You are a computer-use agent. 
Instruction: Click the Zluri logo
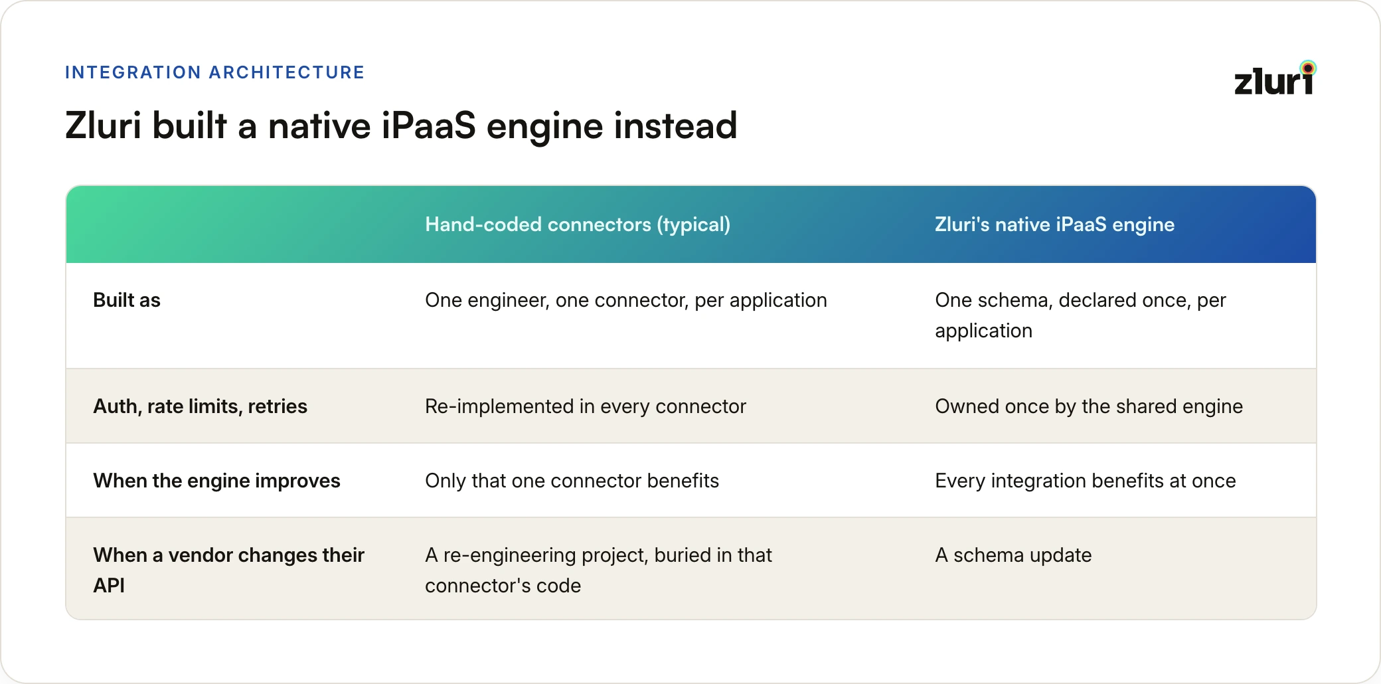1275,78
